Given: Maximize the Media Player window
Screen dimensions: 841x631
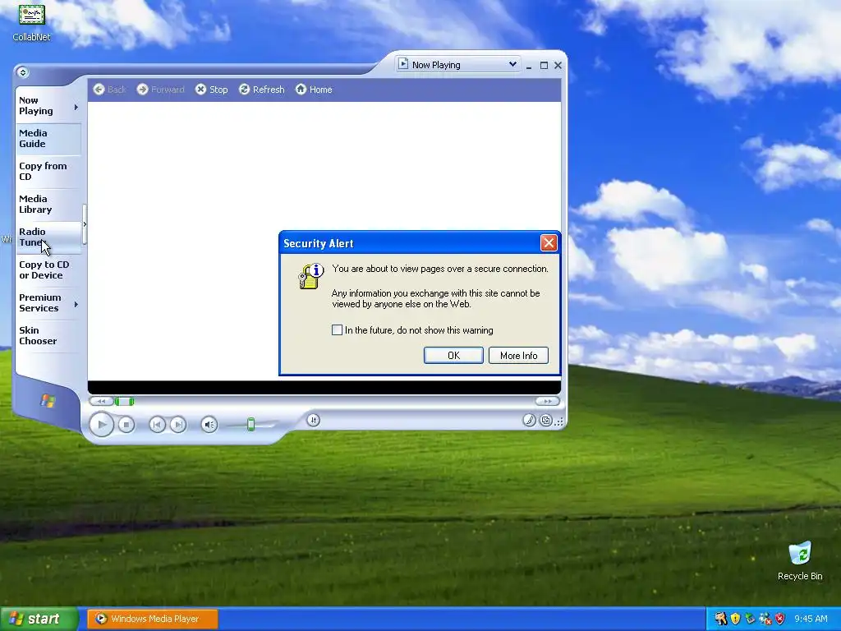Looking at the screenshot, I should [x=544, y=65].
